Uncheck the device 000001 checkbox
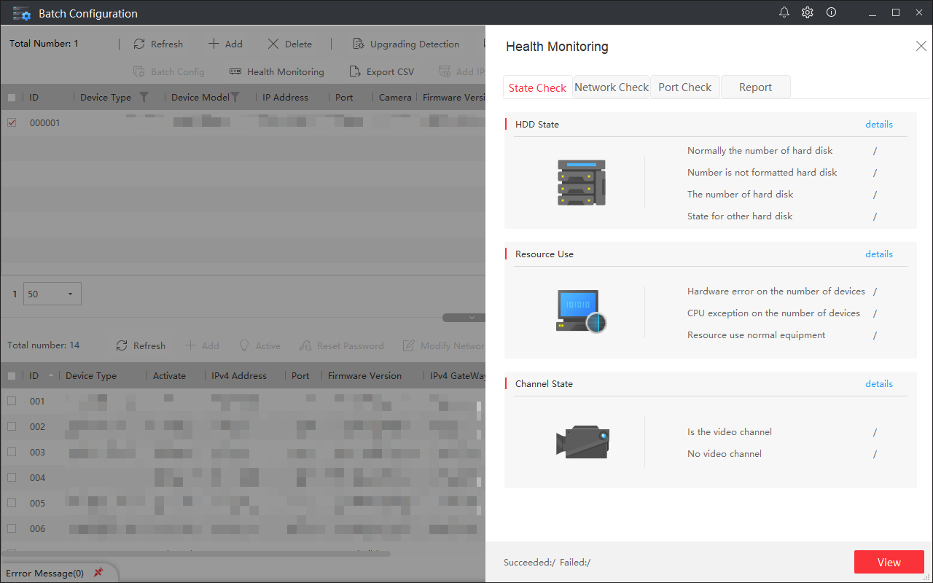The height and width of the screenshot is (583, 933). 12,122
